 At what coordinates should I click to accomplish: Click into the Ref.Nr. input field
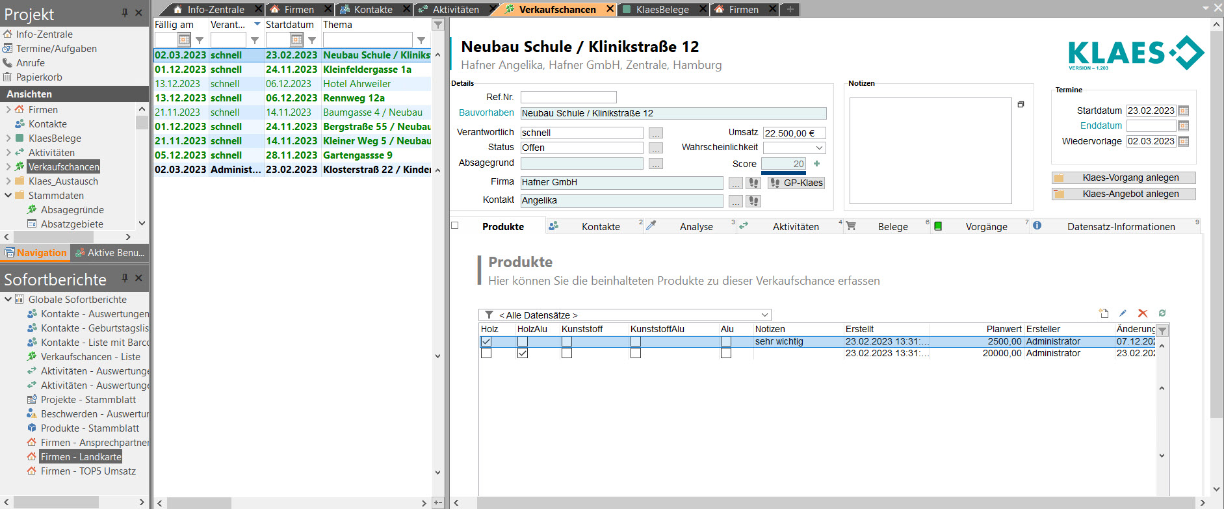pyautogui.click(x=568, y=97)
